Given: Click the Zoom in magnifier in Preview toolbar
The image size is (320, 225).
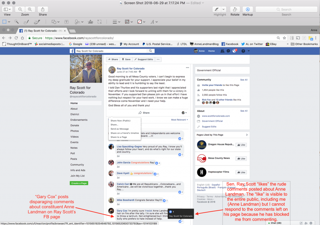Looking at the screenshot, I should coord(30,9).
